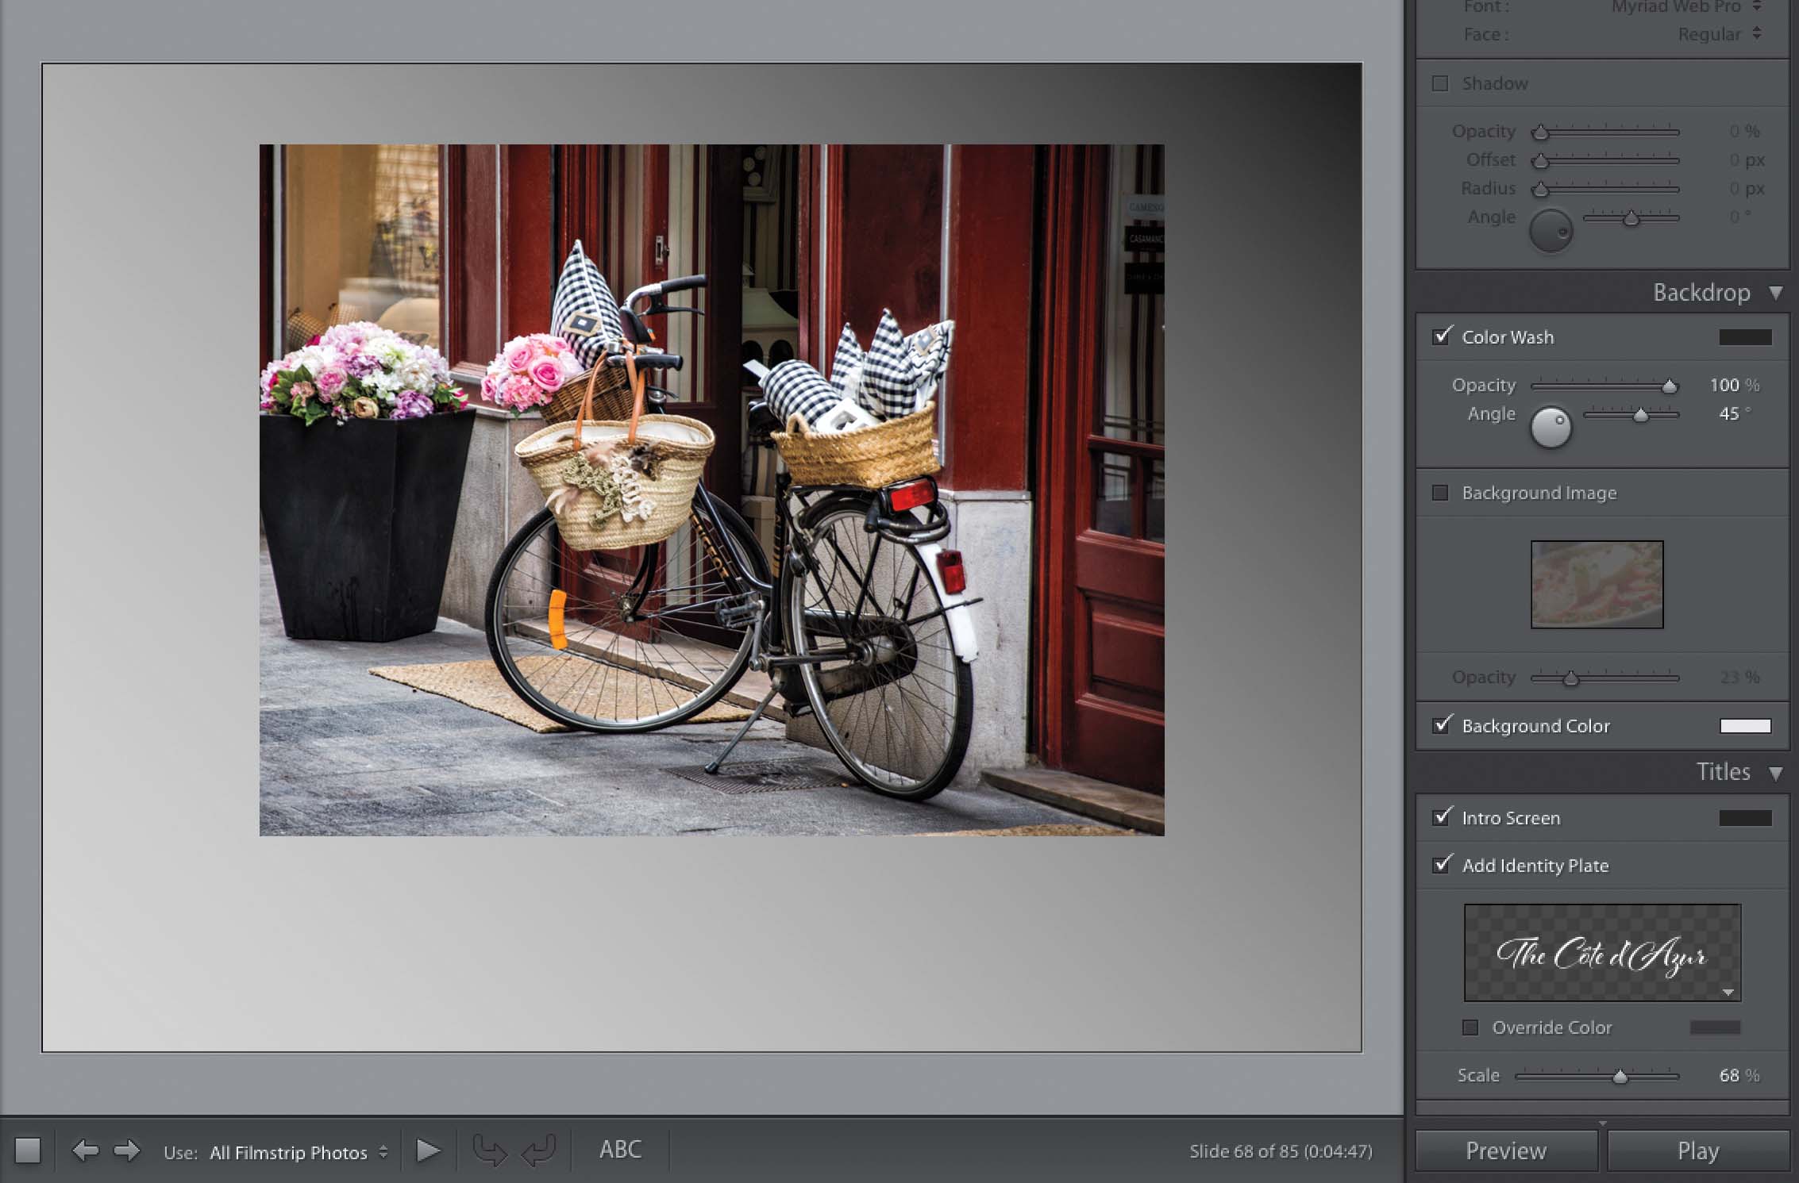Rotate slide counterclockwise with curved arrow
Image resolution: width=1799 pixels, height=1183 pixels.
(489, 1150)
